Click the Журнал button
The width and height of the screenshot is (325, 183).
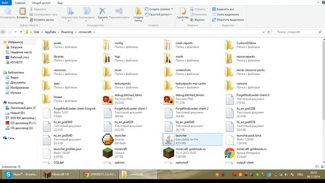198,20
